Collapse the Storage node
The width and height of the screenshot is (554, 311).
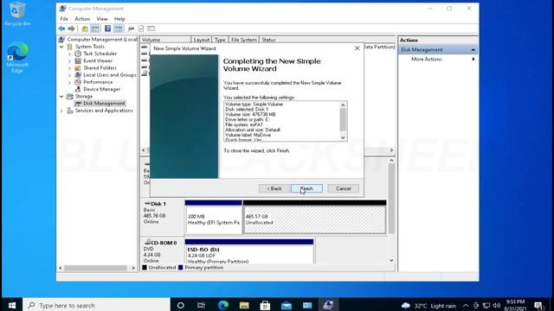(61, 96)
